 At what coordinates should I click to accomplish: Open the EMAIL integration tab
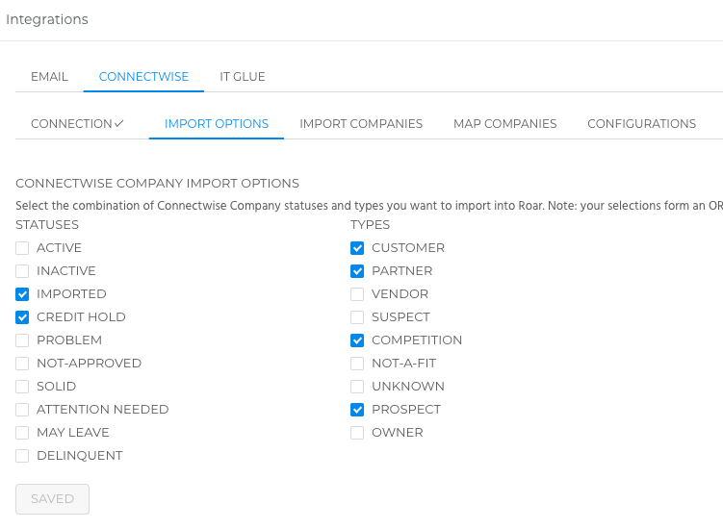pos(49,77)
